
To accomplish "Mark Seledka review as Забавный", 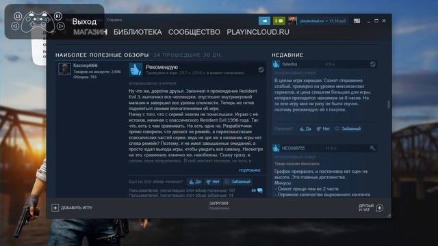I will 348,129.
